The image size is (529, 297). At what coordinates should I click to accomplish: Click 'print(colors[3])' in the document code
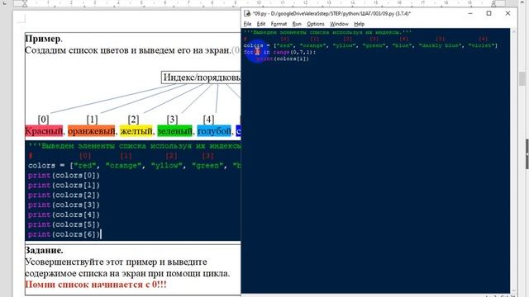point(64,205)
